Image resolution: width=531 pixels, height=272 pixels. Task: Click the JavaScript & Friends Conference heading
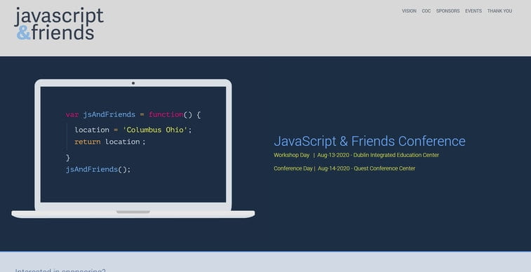(x=370, y=141)
